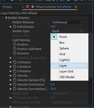Expand the Y Rotation property
This screenshot has height=108, width=94.
click(11, 67)
